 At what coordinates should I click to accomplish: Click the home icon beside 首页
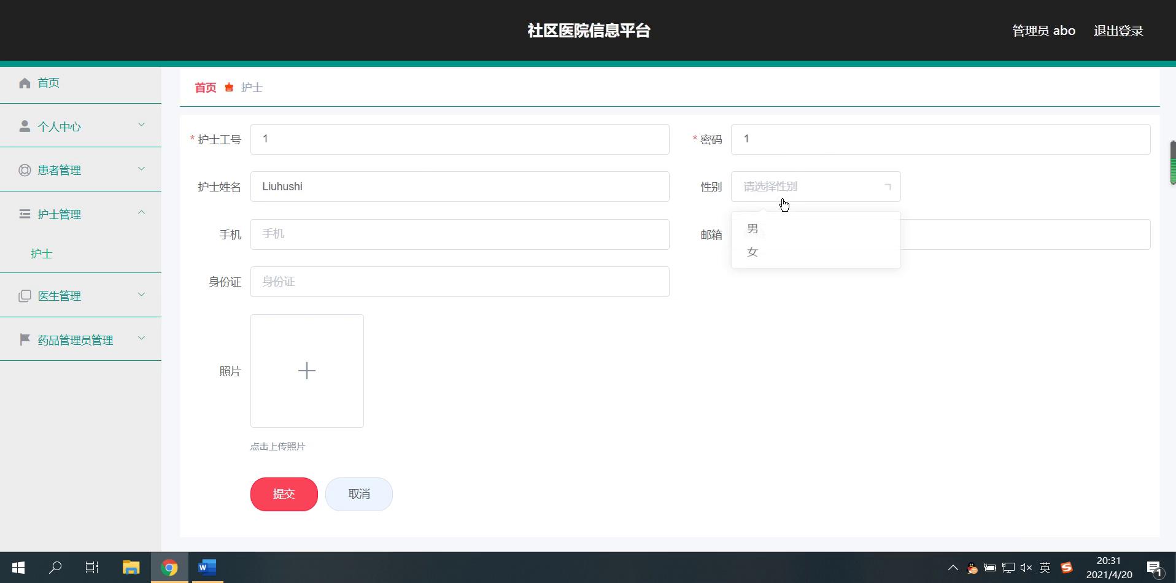pyautogui.click(x=25, y=82)
